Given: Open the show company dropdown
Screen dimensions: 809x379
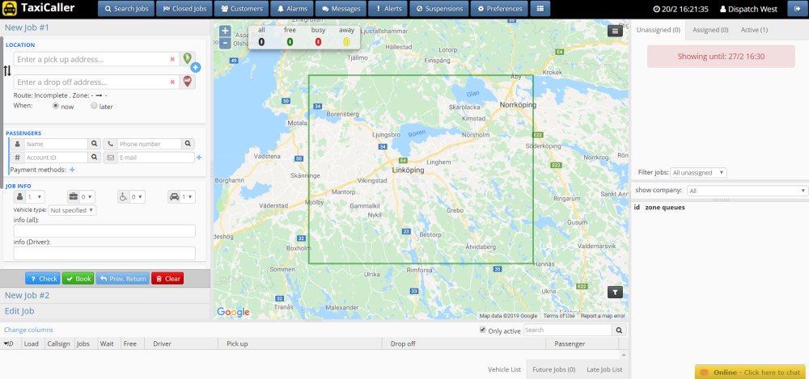Looking at the screenshot, I should click(x=747, y=191).
